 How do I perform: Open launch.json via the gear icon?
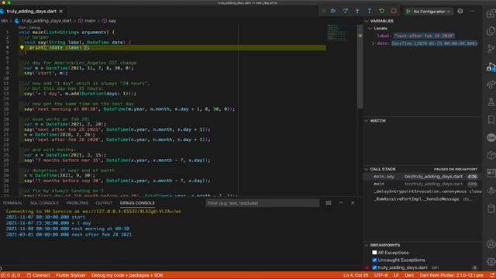460,11
